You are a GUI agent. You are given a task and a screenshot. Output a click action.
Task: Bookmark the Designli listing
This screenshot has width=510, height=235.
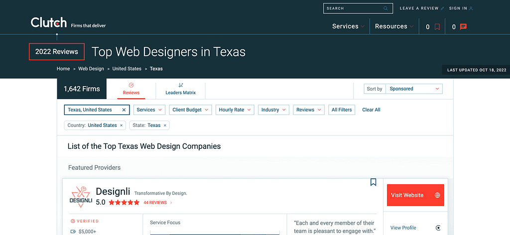[x=374, y=182]
